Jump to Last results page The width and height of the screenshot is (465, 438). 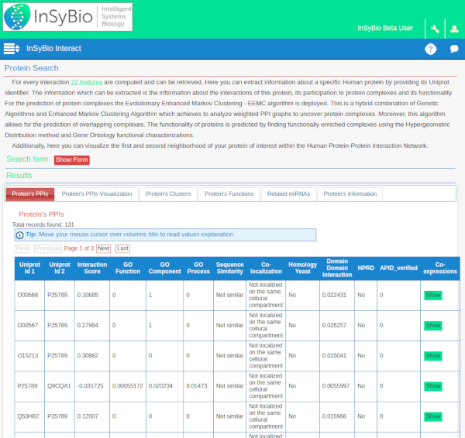tap(122, 248)
